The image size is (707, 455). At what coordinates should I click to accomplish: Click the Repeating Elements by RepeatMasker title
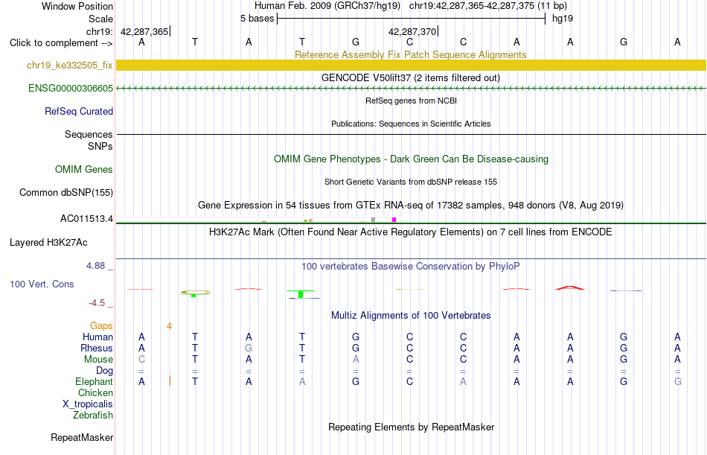tap(411, 427)
